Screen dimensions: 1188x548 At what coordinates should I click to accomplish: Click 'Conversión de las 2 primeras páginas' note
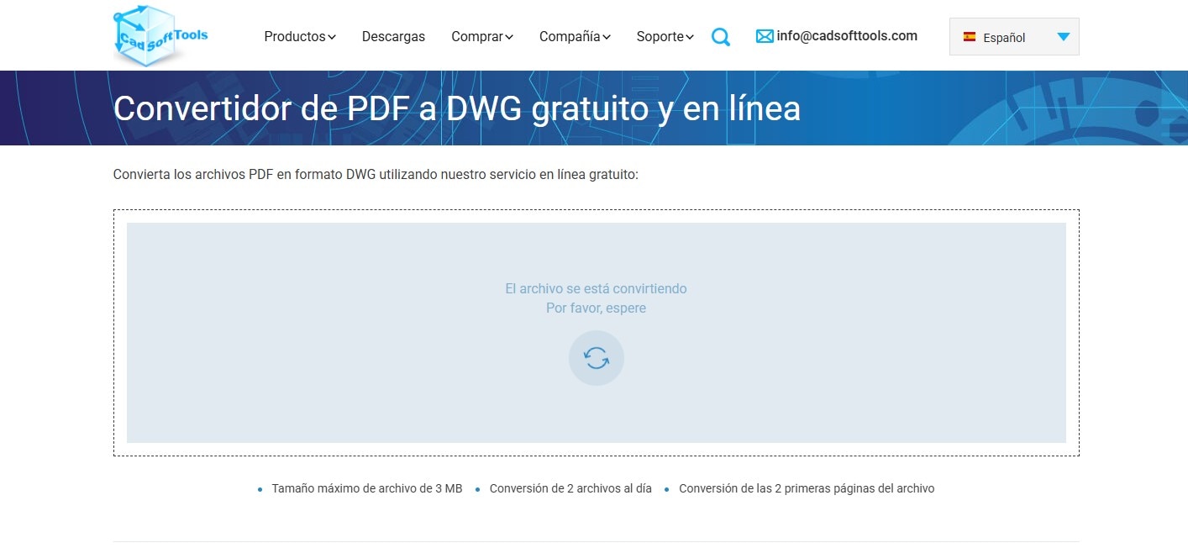806,488
